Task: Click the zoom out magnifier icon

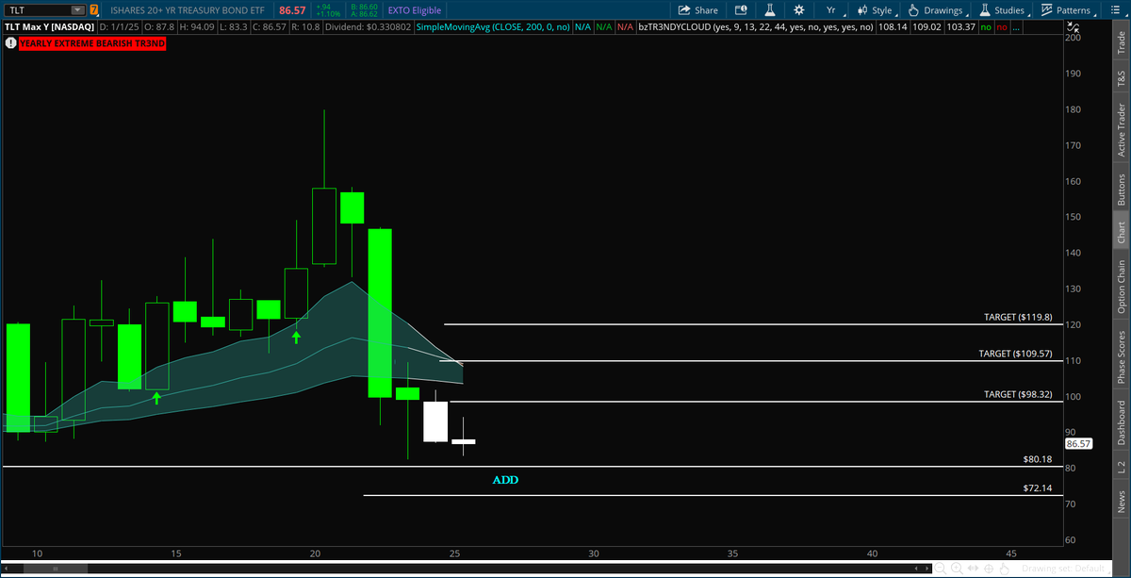Action: (x=940, y=569)
